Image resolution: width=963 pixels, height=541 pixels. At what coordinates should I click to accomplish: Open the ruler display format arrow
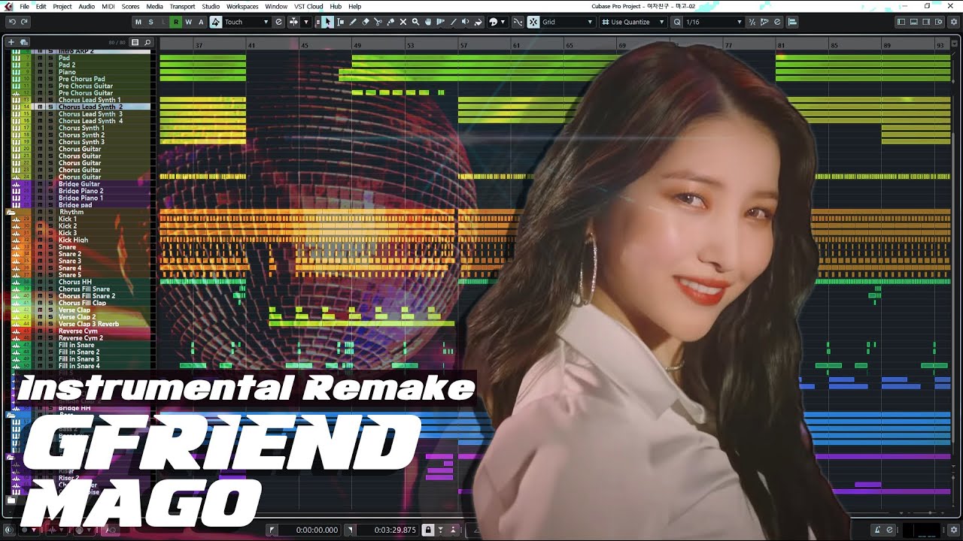coord(955,45)
